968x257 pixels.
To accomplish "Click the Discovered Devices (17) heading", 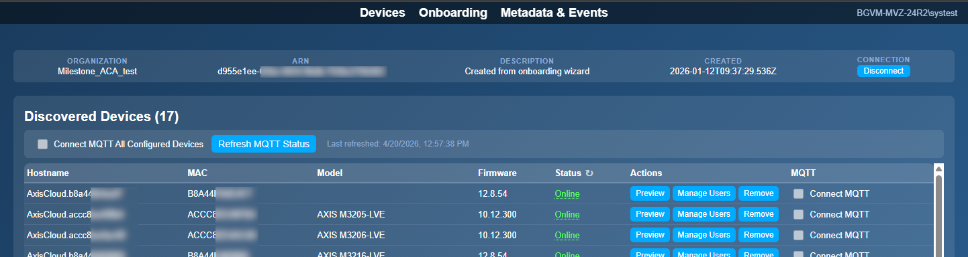I will coord(101,116).
